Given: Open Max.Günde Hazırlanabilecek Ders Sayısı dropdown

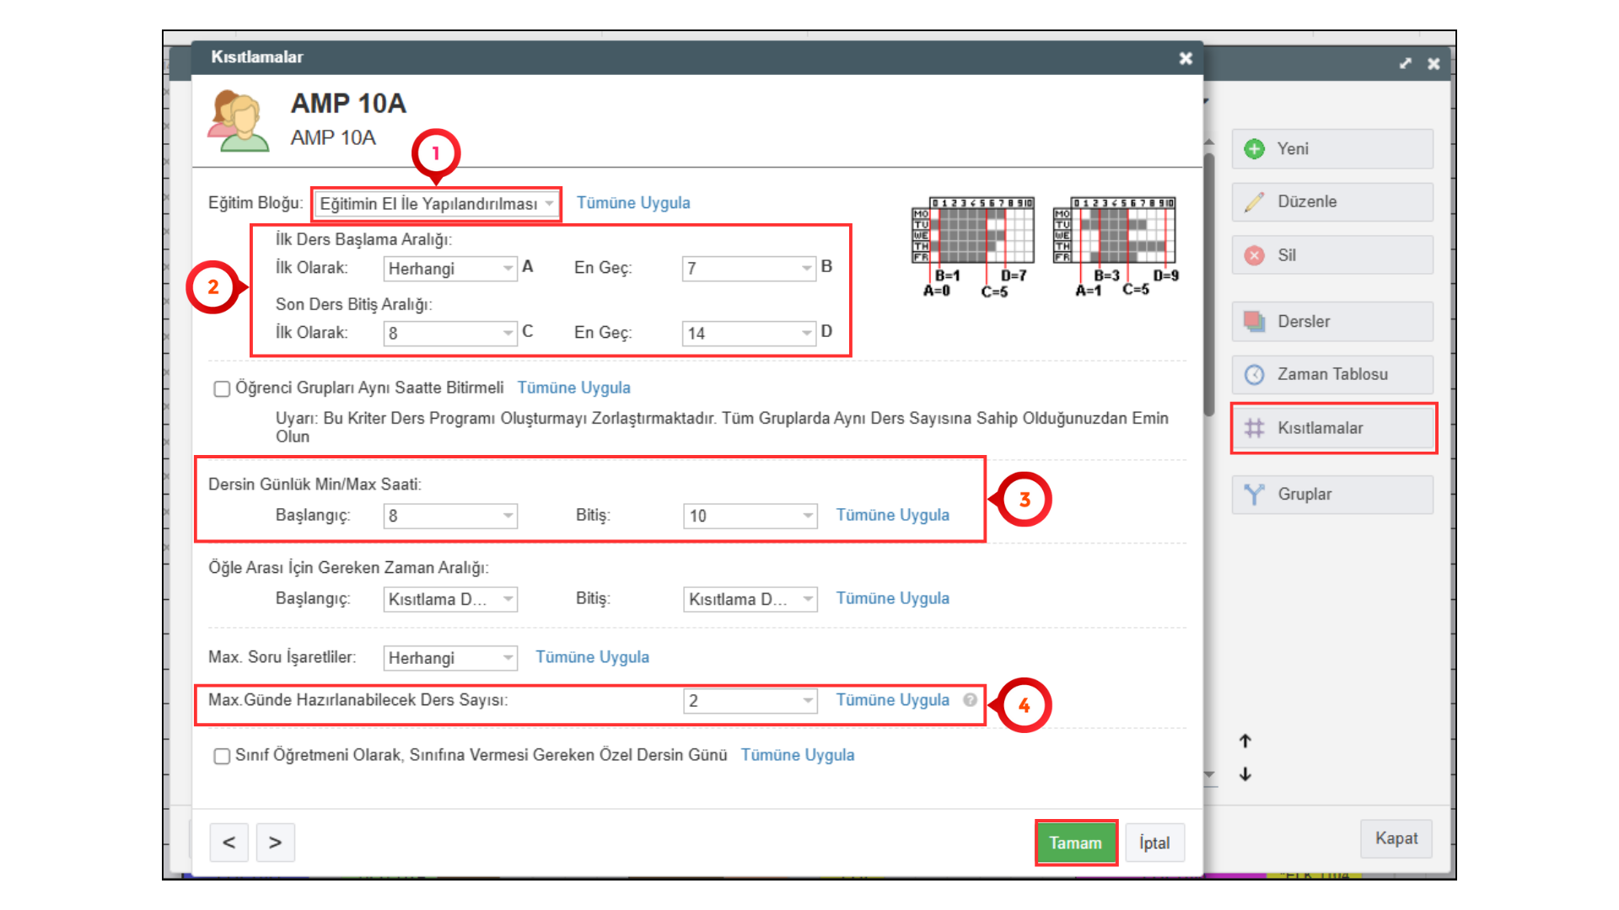Looking at the screenshot, I should [x=750, y=701].
